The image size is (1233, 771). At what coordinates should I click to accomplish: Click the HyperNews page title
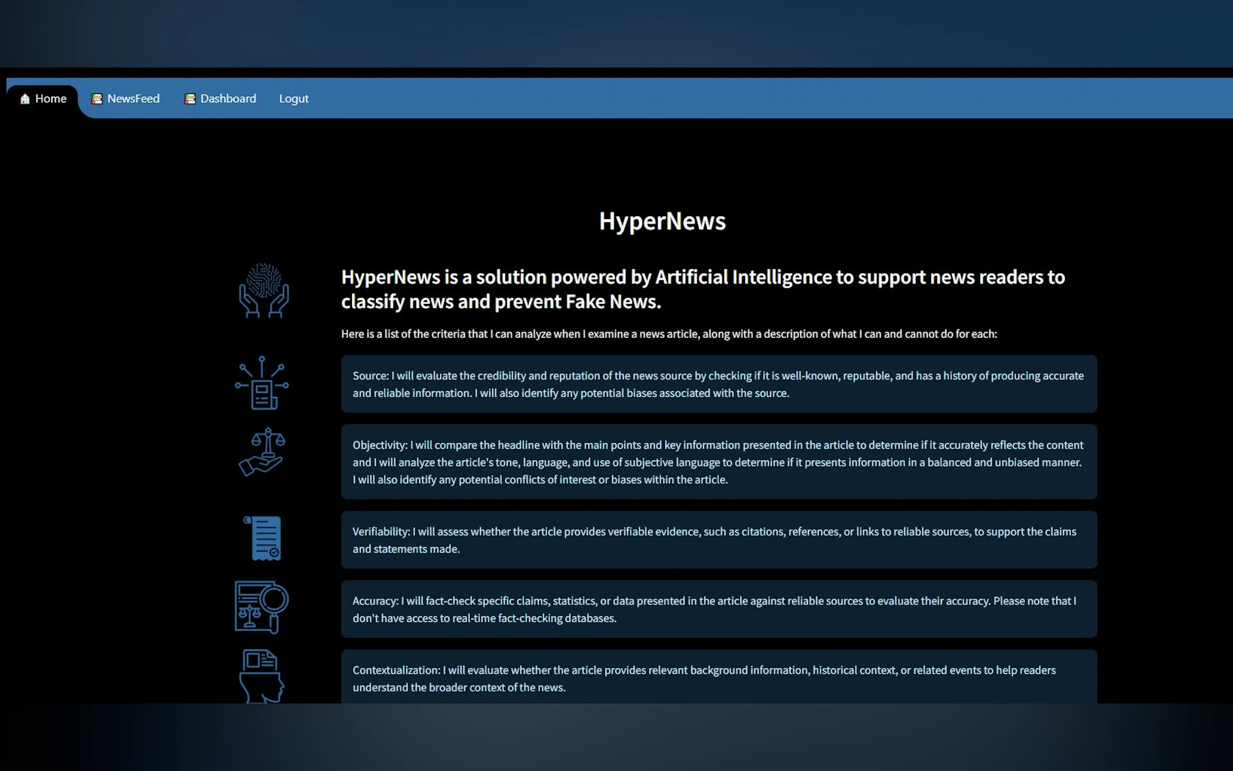[x=662, y=221]
